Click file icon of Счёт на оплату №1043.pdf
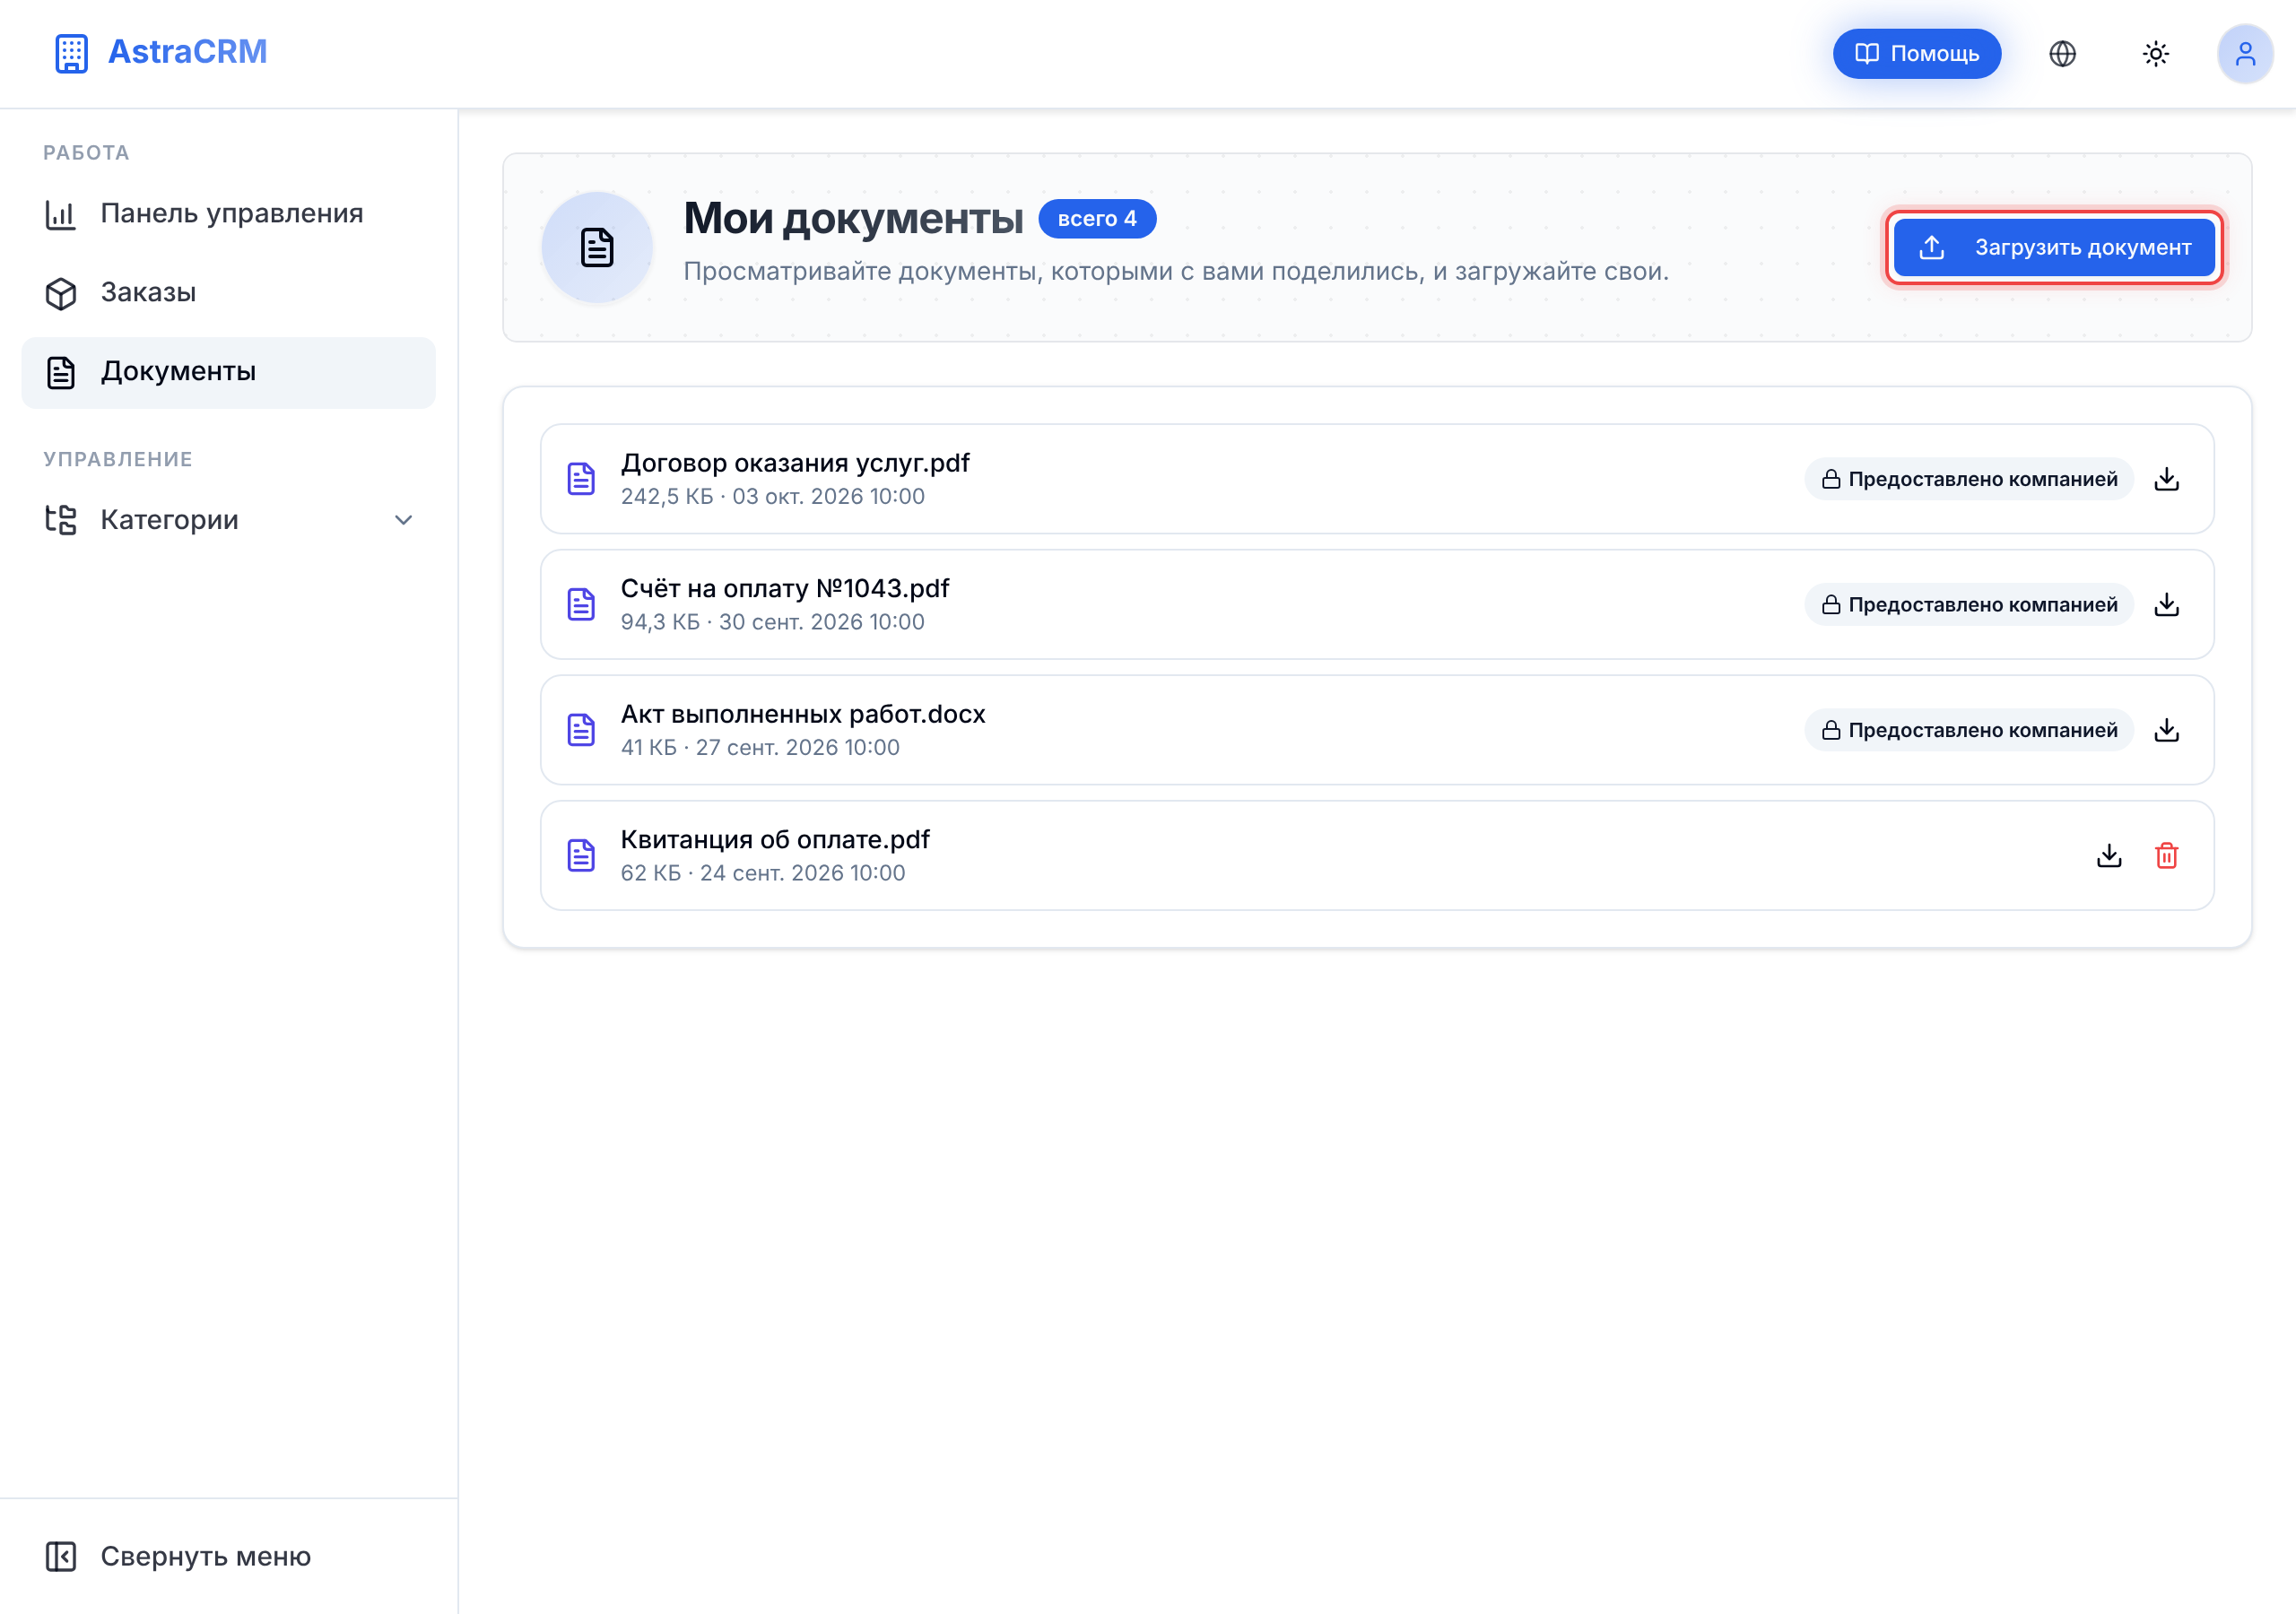 [x=581, y=605]
